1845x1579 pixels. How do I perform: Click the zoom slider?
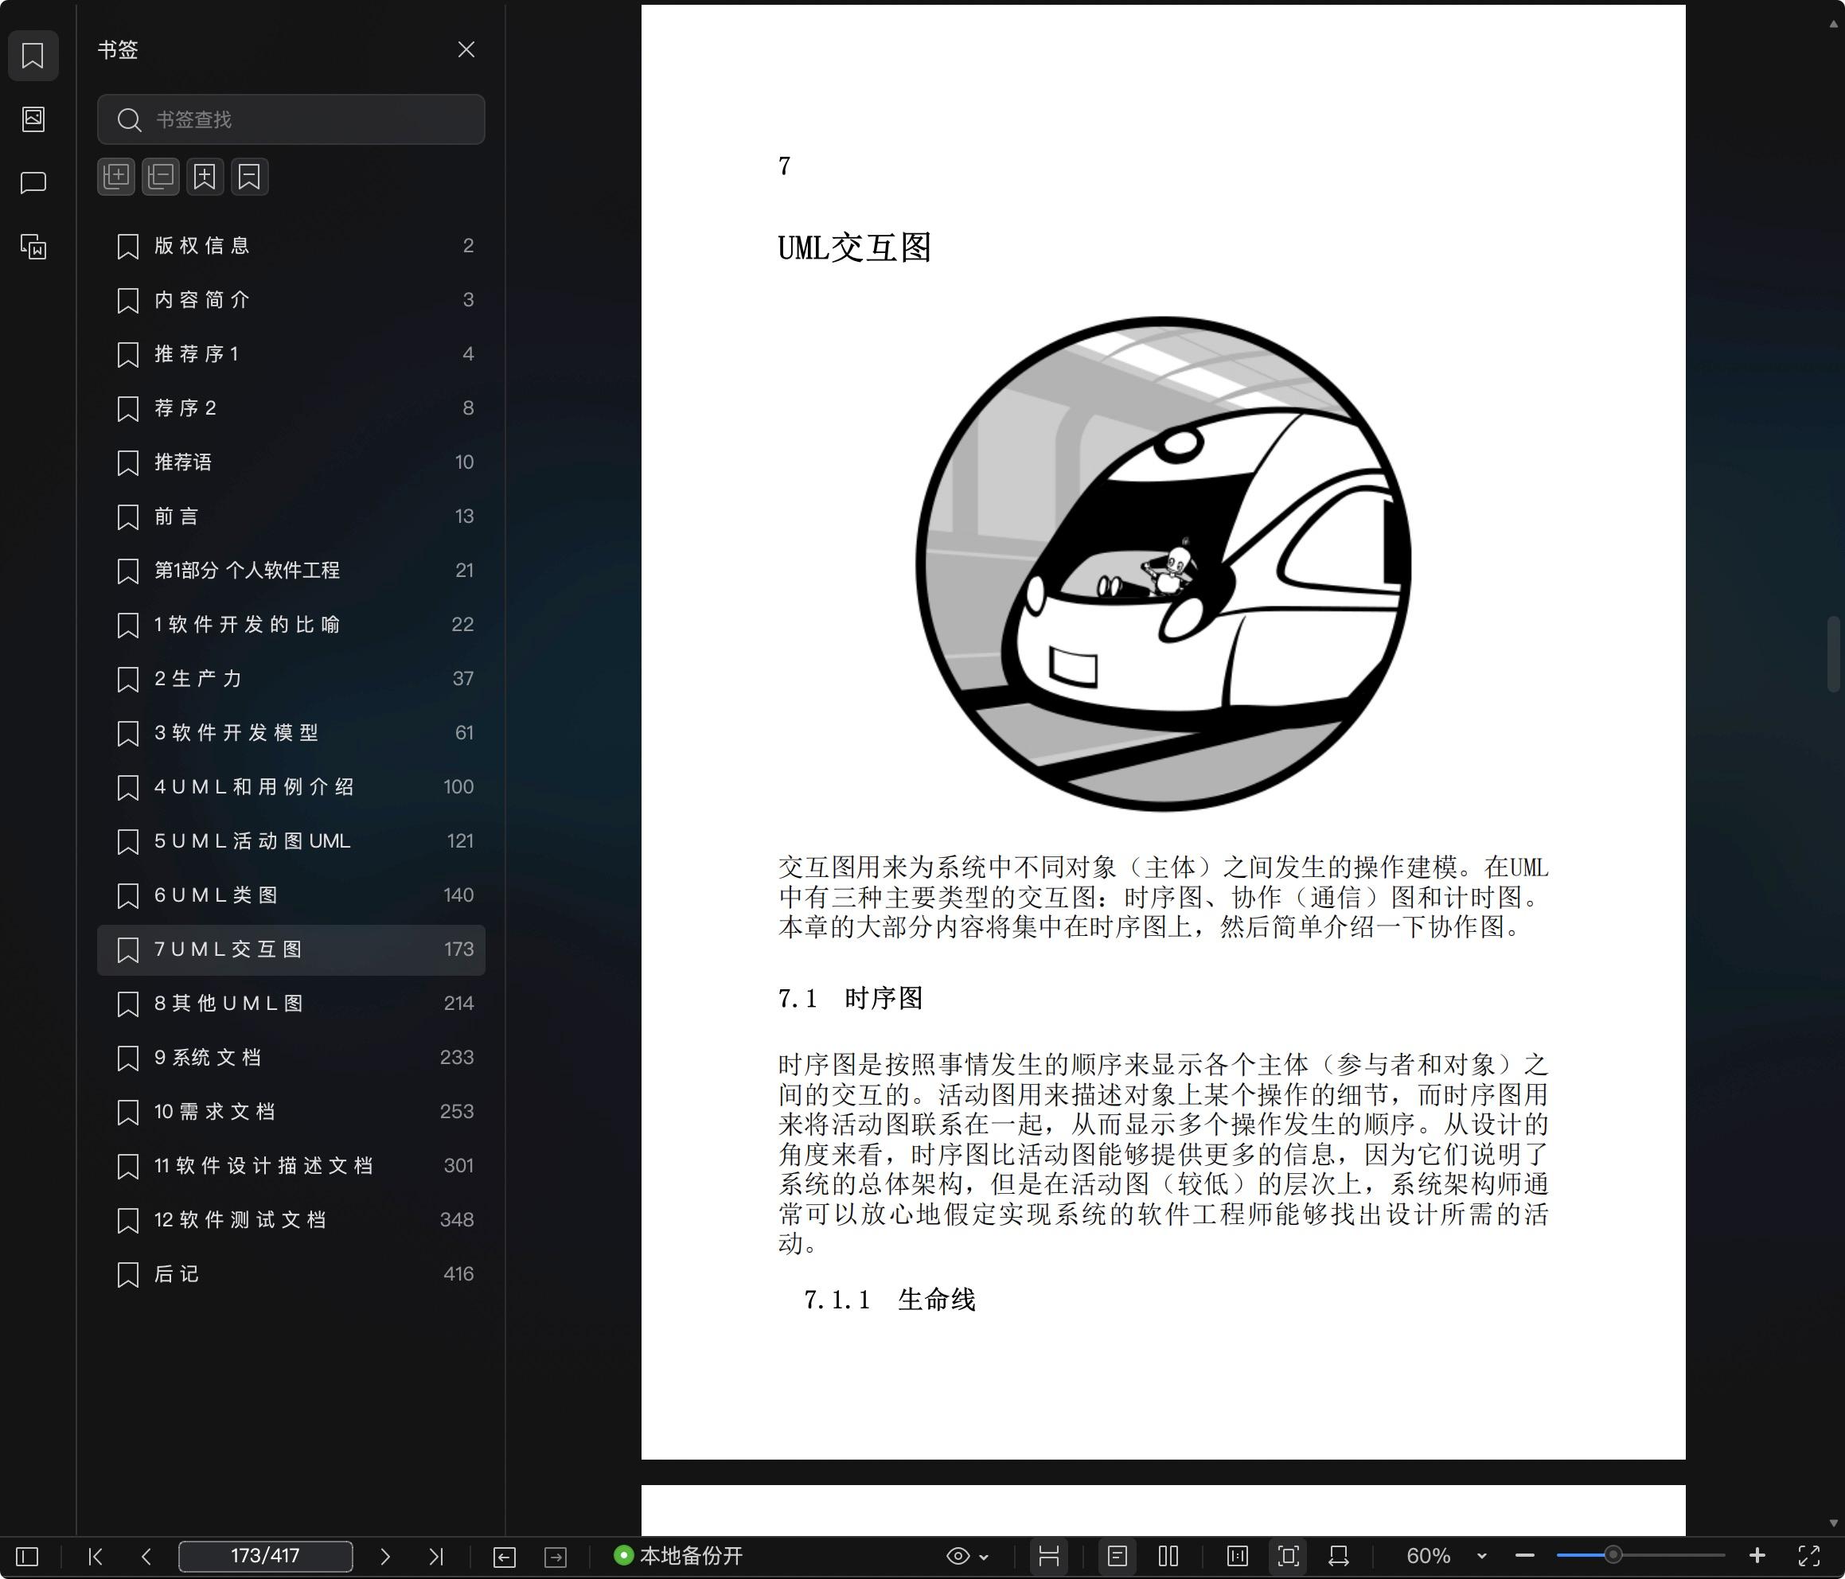point(1640,1556)
